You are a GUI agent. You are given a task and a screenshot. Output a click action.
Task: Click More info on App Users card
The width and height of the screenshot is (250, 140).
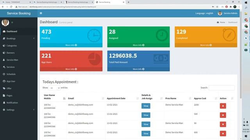(x=71, y=69)
